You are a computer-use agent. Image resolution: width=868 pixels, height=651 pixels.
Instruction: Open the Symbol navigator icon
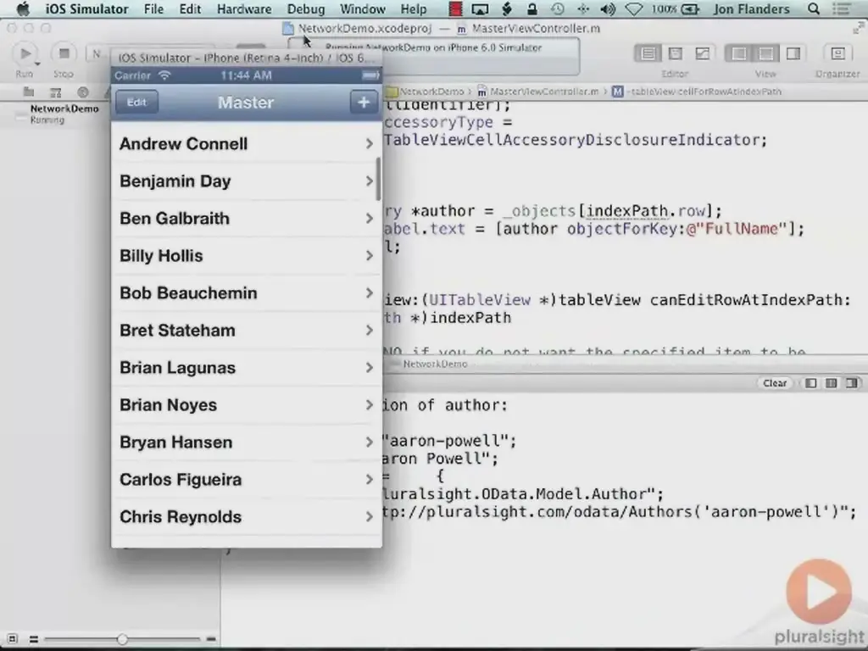click(x=55, y=92)
